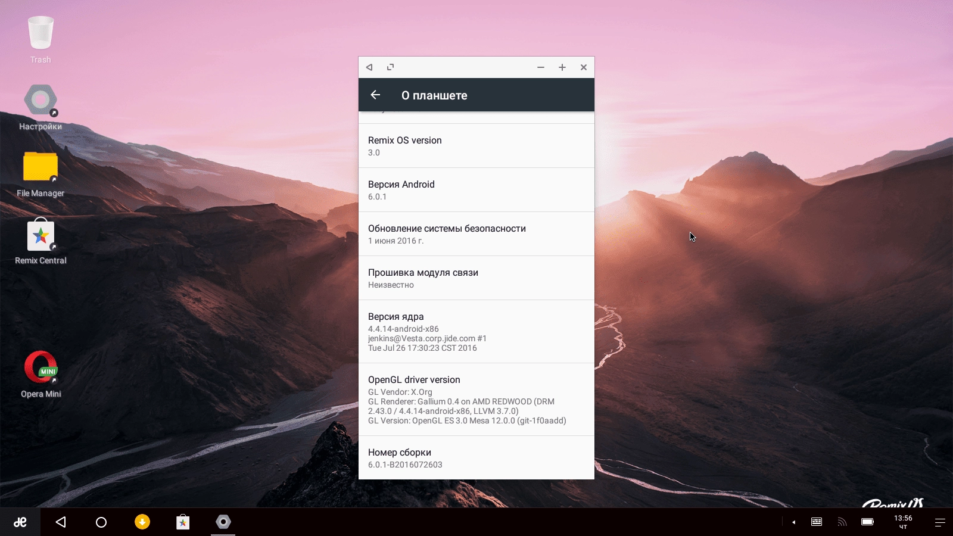Close the settings window

[x=584, y=67]
